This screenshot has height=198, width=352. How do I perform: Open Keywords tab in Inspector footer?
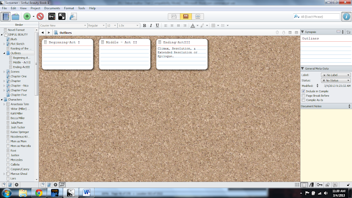coord(320,185)
